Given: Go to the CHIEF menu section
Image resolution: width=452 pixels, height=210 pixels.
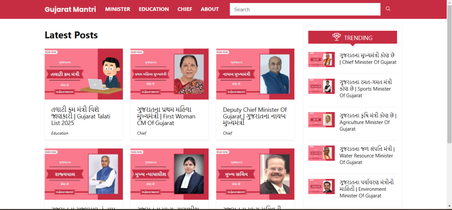Looking at the screenshot, I should 185,9.
